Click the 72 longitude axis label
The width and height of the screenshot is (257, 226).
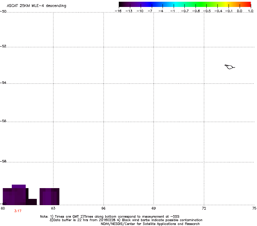click(204, 208)
